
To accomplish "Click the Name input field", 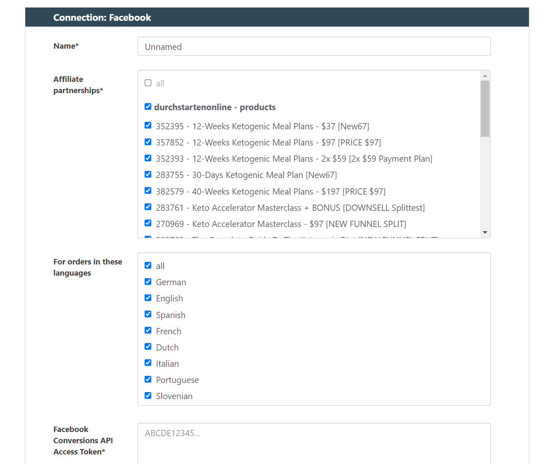I will click(314, 47).
